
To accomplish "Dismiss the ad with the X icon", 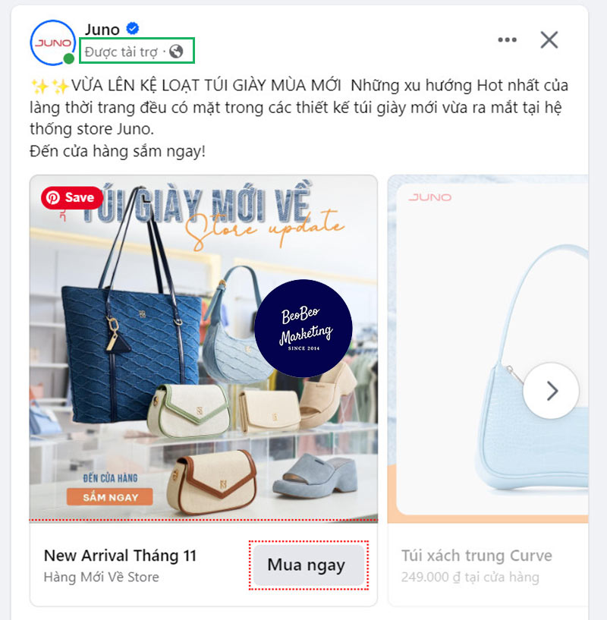I will 549,39.
